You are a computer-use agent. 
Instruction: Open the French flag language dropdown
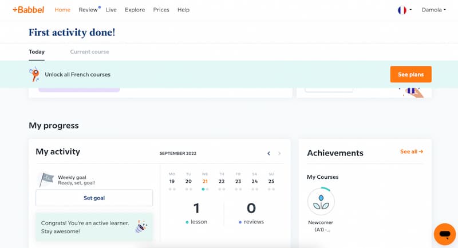(x=405, y=10)
